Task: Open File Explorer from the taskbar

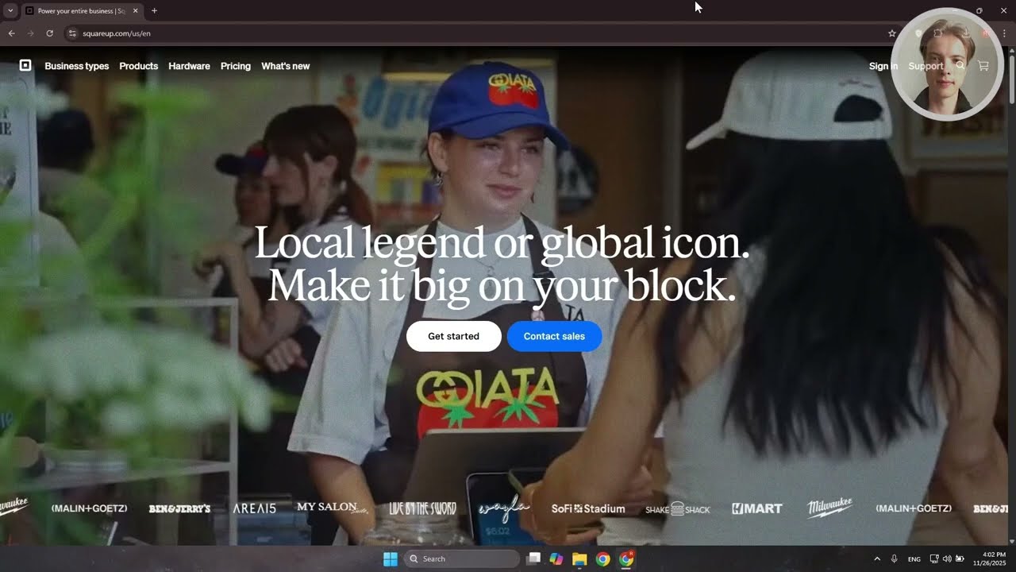Action: (579, 558)
